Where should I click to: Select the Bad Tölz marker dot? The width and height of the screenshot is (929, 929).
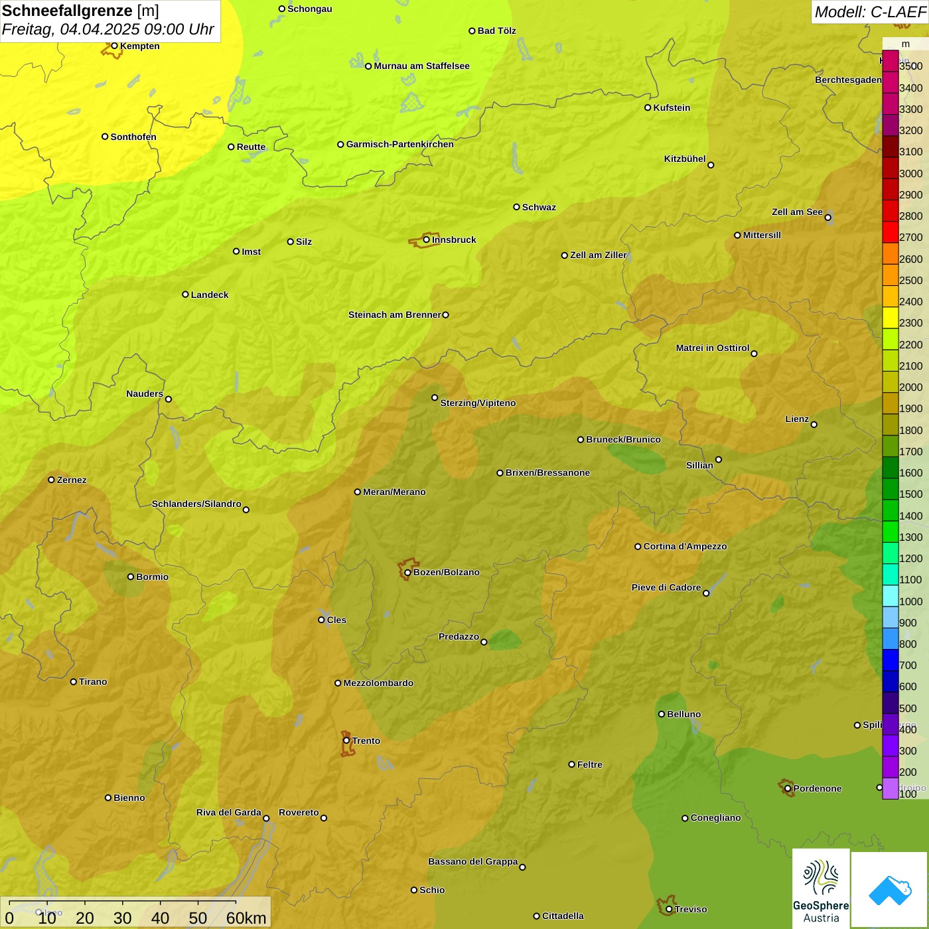click(x=472, y=31)
